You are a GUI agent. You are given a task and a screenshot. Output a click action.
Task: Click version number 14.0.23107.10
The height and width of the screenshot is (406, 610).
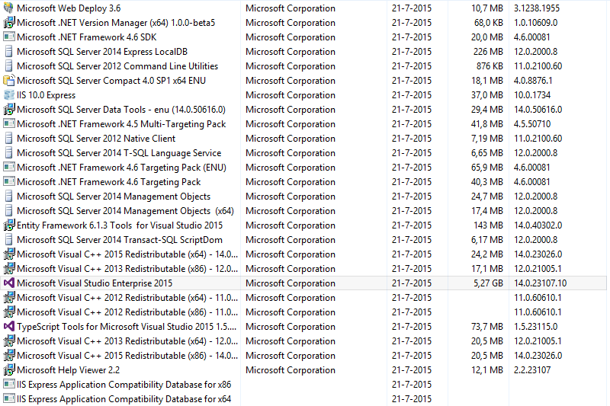tap(541, 283)
